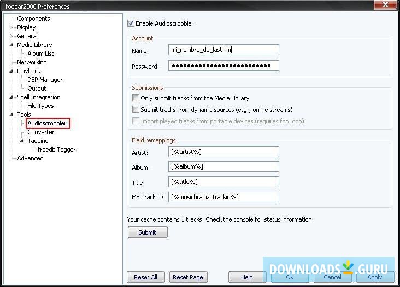Click the Submit button
Screen dimensions: 400x287
pyautogui.click(x=148, y=232)
